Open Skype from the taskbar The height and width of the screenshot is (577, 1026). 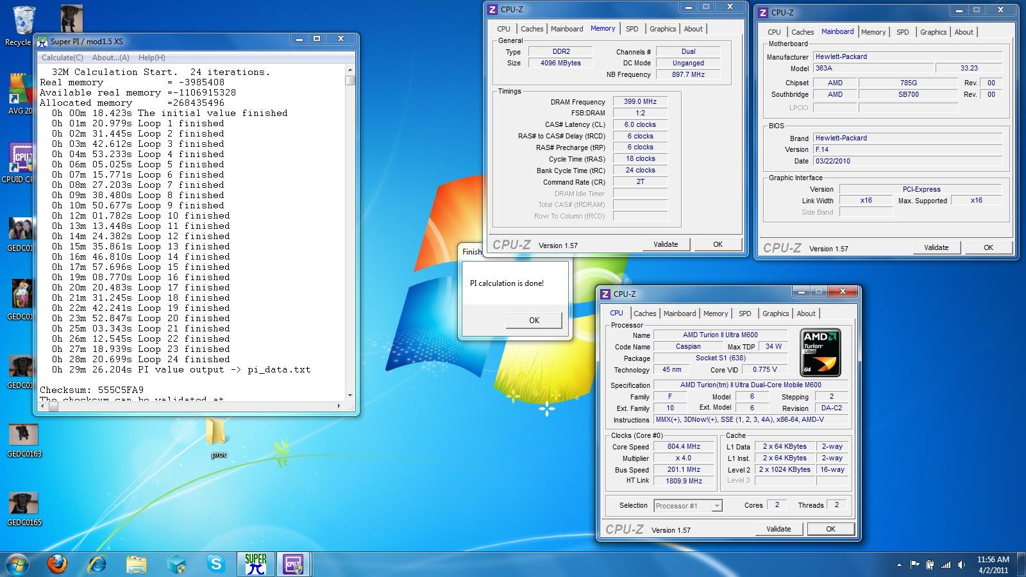(x=216, y=564)
